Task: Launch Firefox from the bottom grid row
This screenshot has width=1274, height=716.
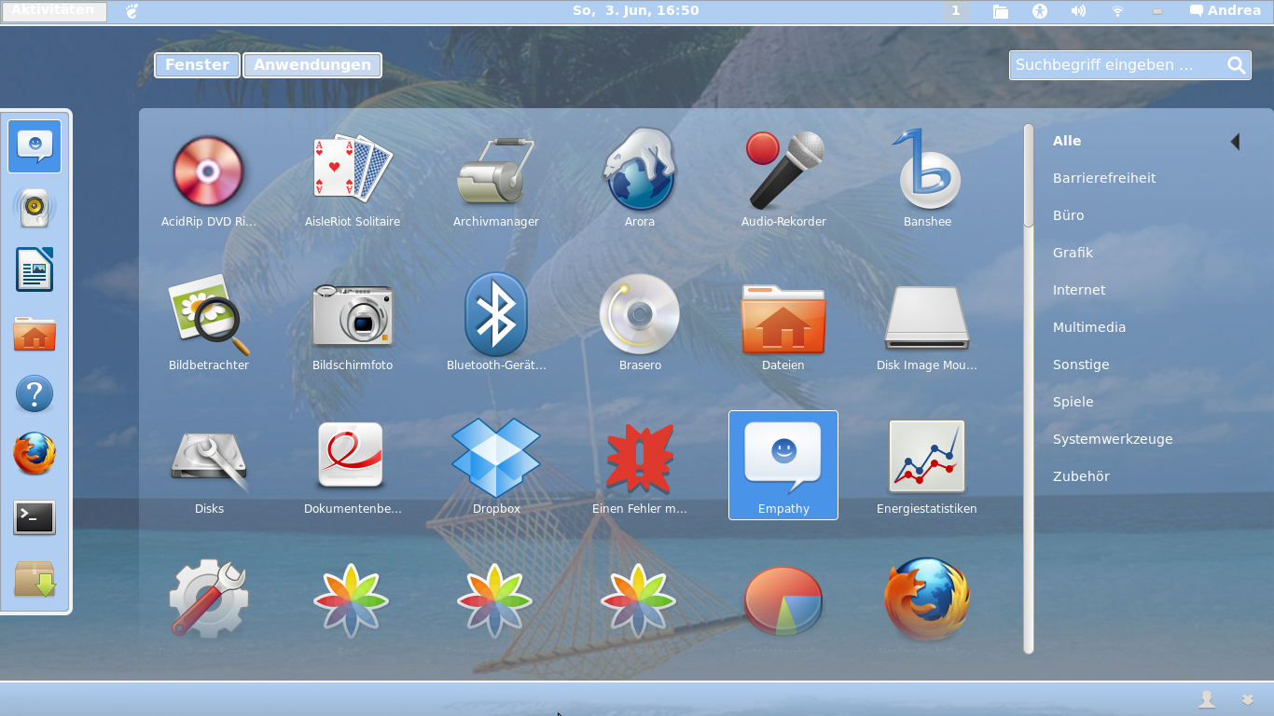Action: click(927, 599)
